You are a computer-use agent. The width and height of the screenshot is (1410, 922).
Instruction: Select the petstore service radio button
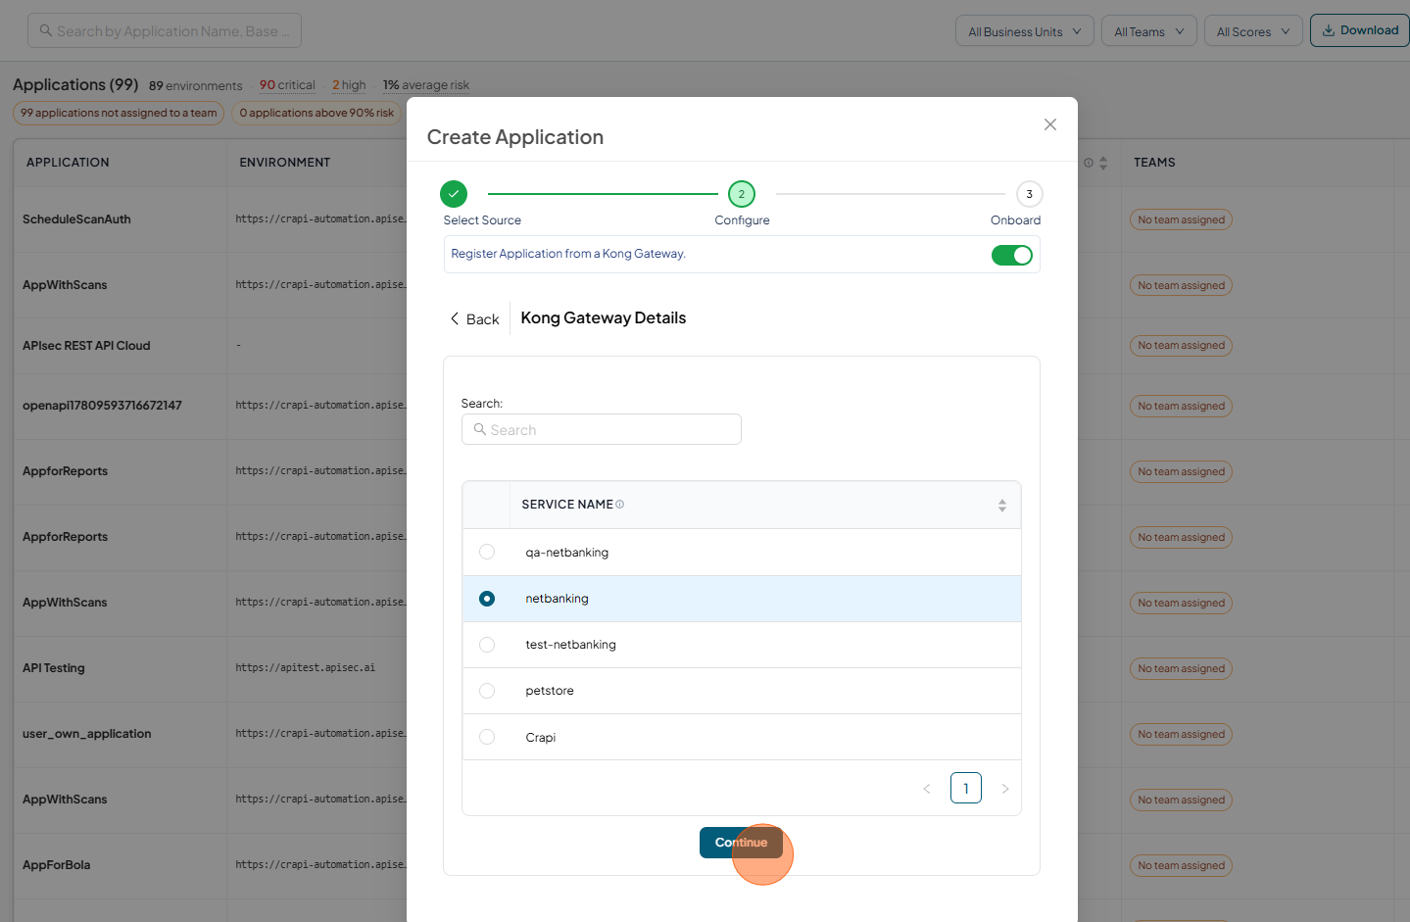(487, 691)
